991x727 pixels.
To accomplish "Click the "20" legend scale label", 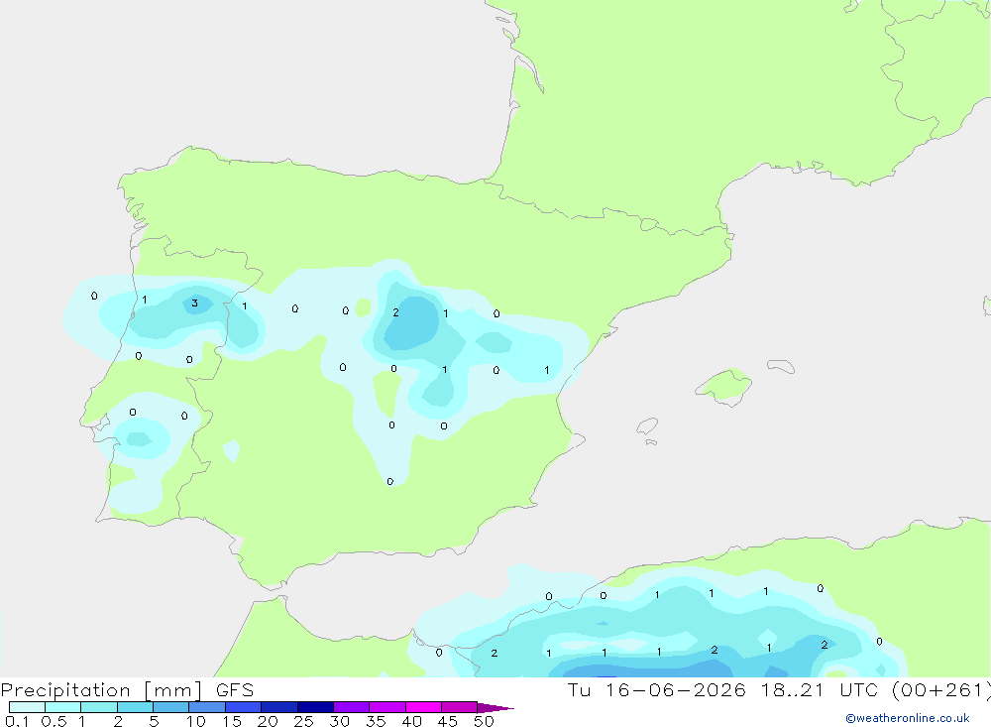I will pyautogui.click(x=268, y=721).
